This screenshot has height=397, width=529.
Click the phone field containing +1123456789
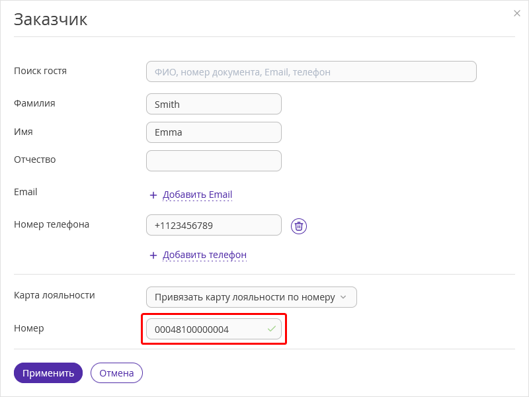[x=214, y=225]
